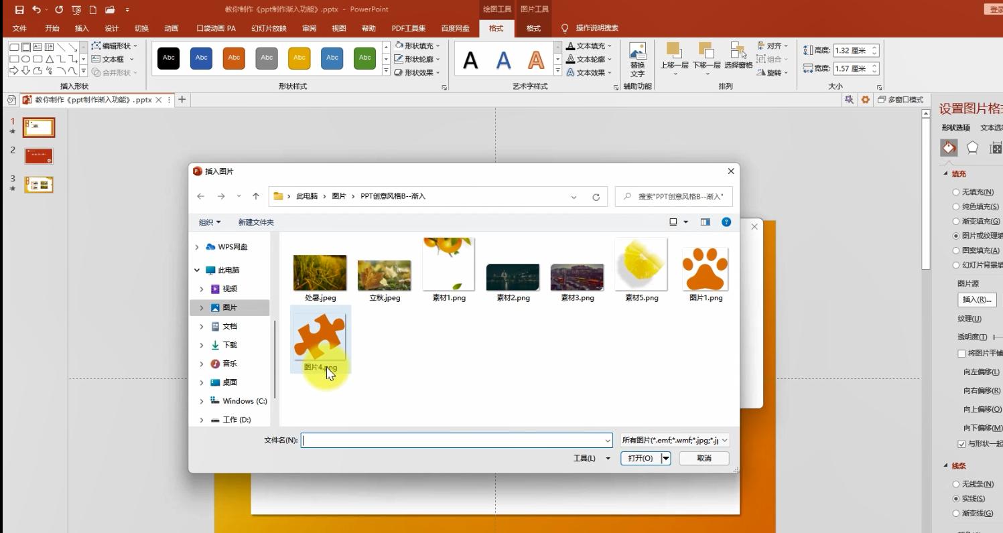The height and width of the screenshot is (533, 1003).
Task: Open the dialog help question-mark icon
Action: pos(726,222)
